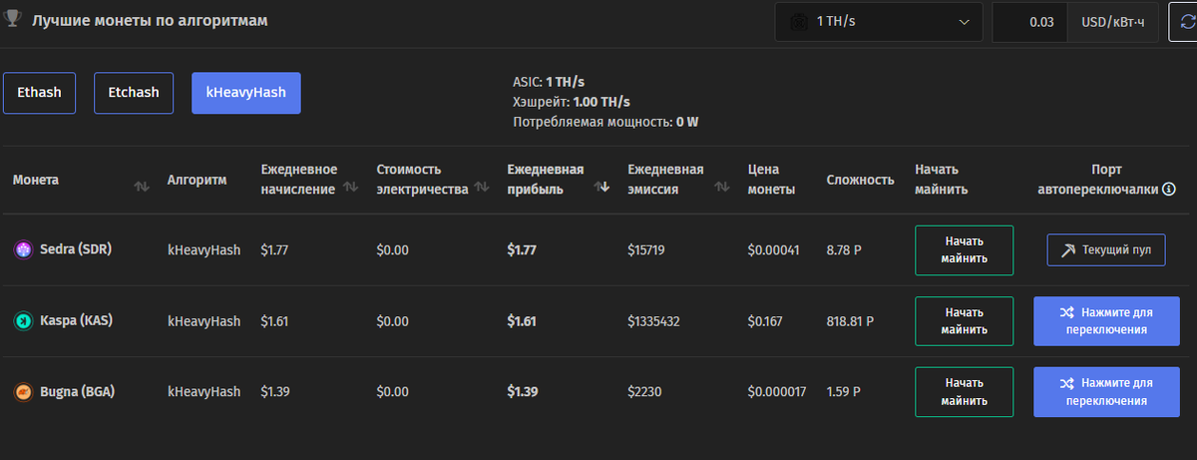This screenshot has height=460, width=1197.
Task: Click the trophy icon beside the heading
Action: coord(14,20)
